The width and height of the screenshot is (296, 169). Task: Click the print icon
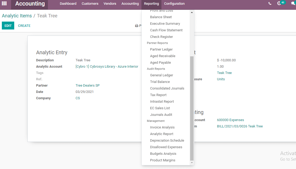pos(137,26)
